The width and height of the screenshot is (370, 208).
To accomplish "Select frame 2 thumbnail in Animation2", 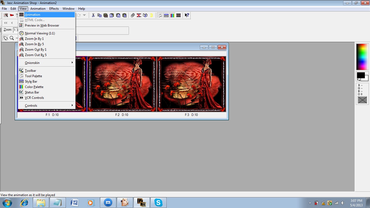I will click(x=122, y=84).
